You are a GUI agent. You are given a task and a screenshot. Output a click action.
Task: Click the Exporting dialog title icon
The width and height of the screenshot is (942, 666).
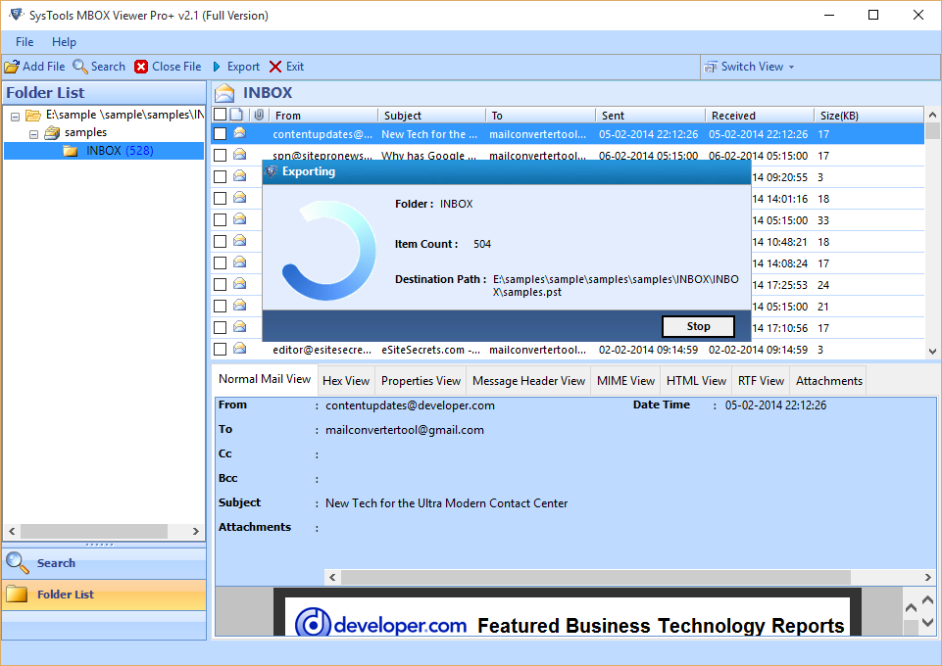(x=272, y=171)
